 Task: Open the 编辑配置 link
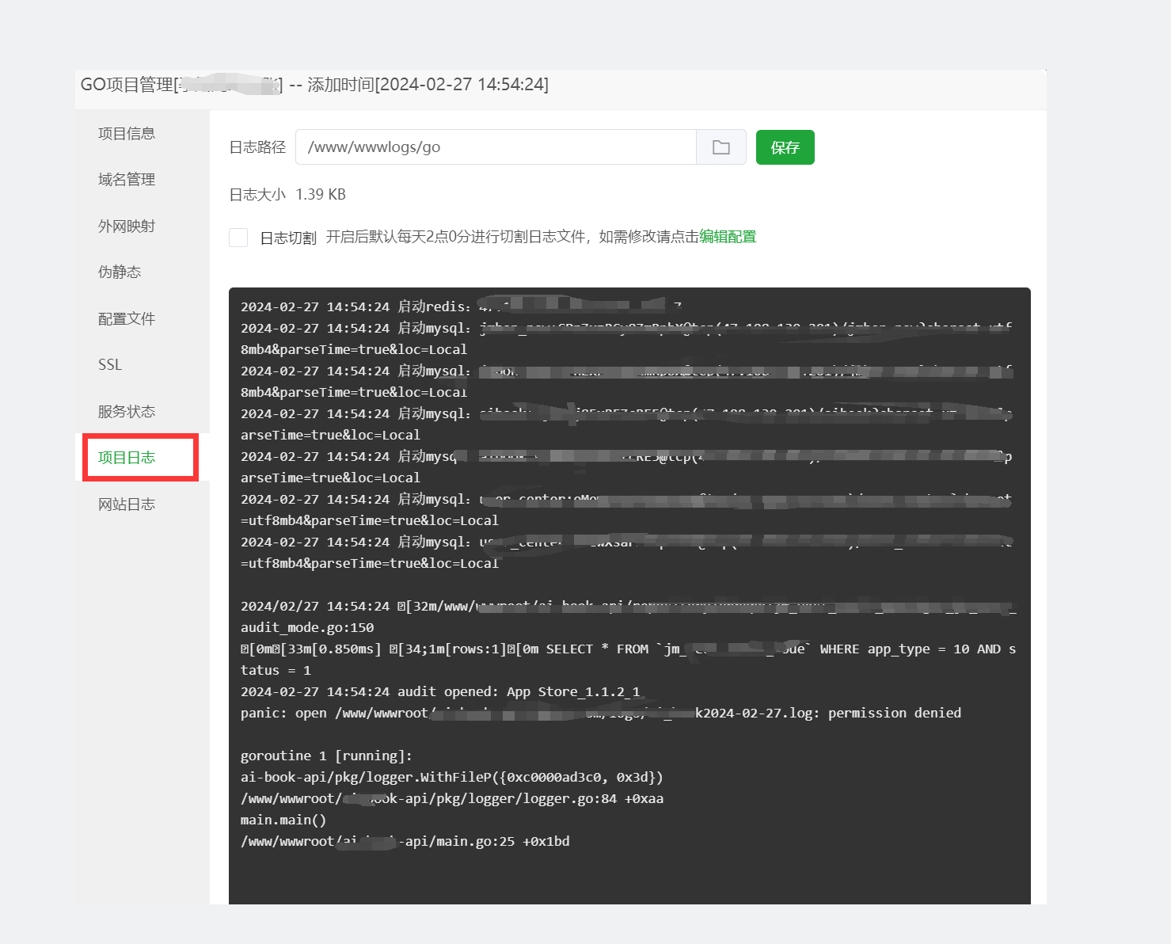click(728, 237)
